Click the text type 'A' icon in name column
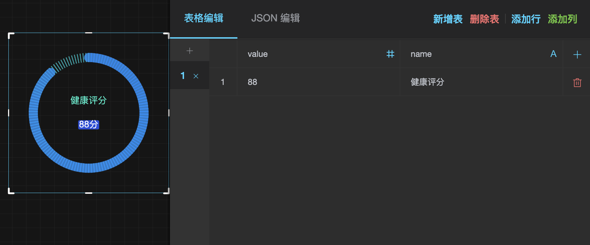Image resolution: width=590 pixels, height=245 pixels. pos(553,54)
